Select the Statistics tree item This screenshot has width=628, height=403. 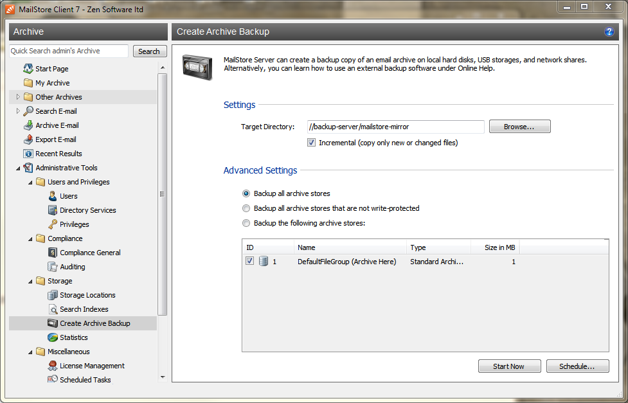pyautogui.click(x=74, y=337)
